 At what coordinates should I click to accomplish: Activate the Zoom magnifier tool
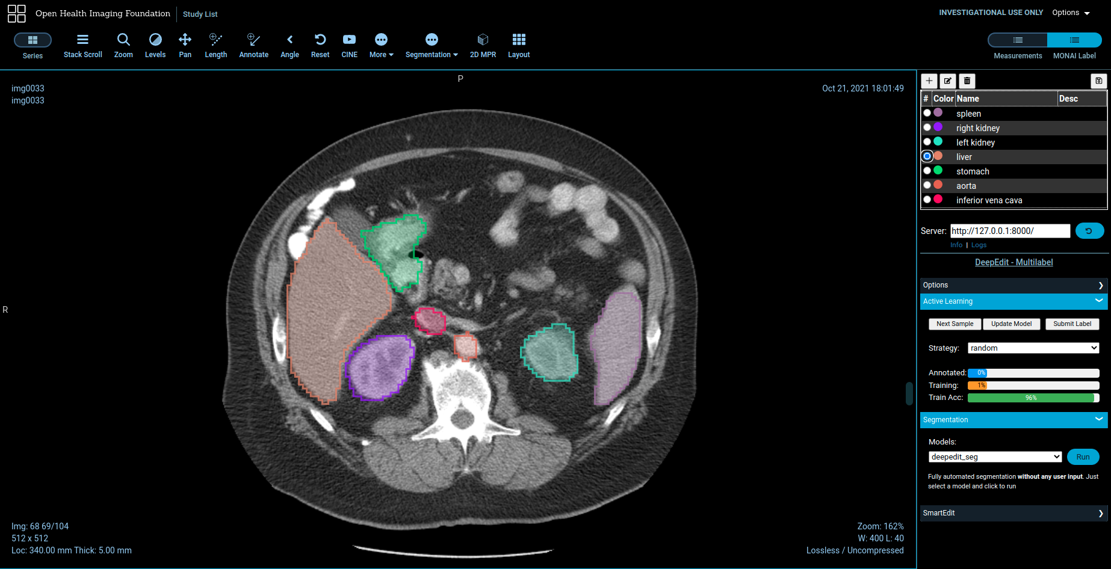point(123,46)
